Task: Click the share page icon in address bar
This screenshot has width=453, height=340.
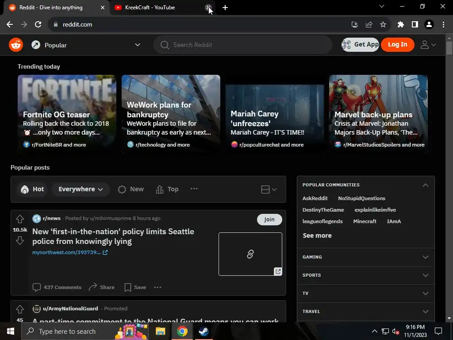Action: [x=369, y=25]
